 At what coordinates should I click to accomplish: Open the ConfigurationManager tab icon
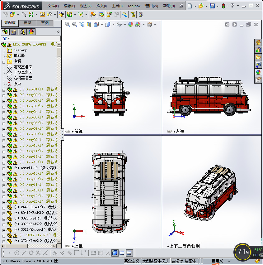[x=22, y=31]
